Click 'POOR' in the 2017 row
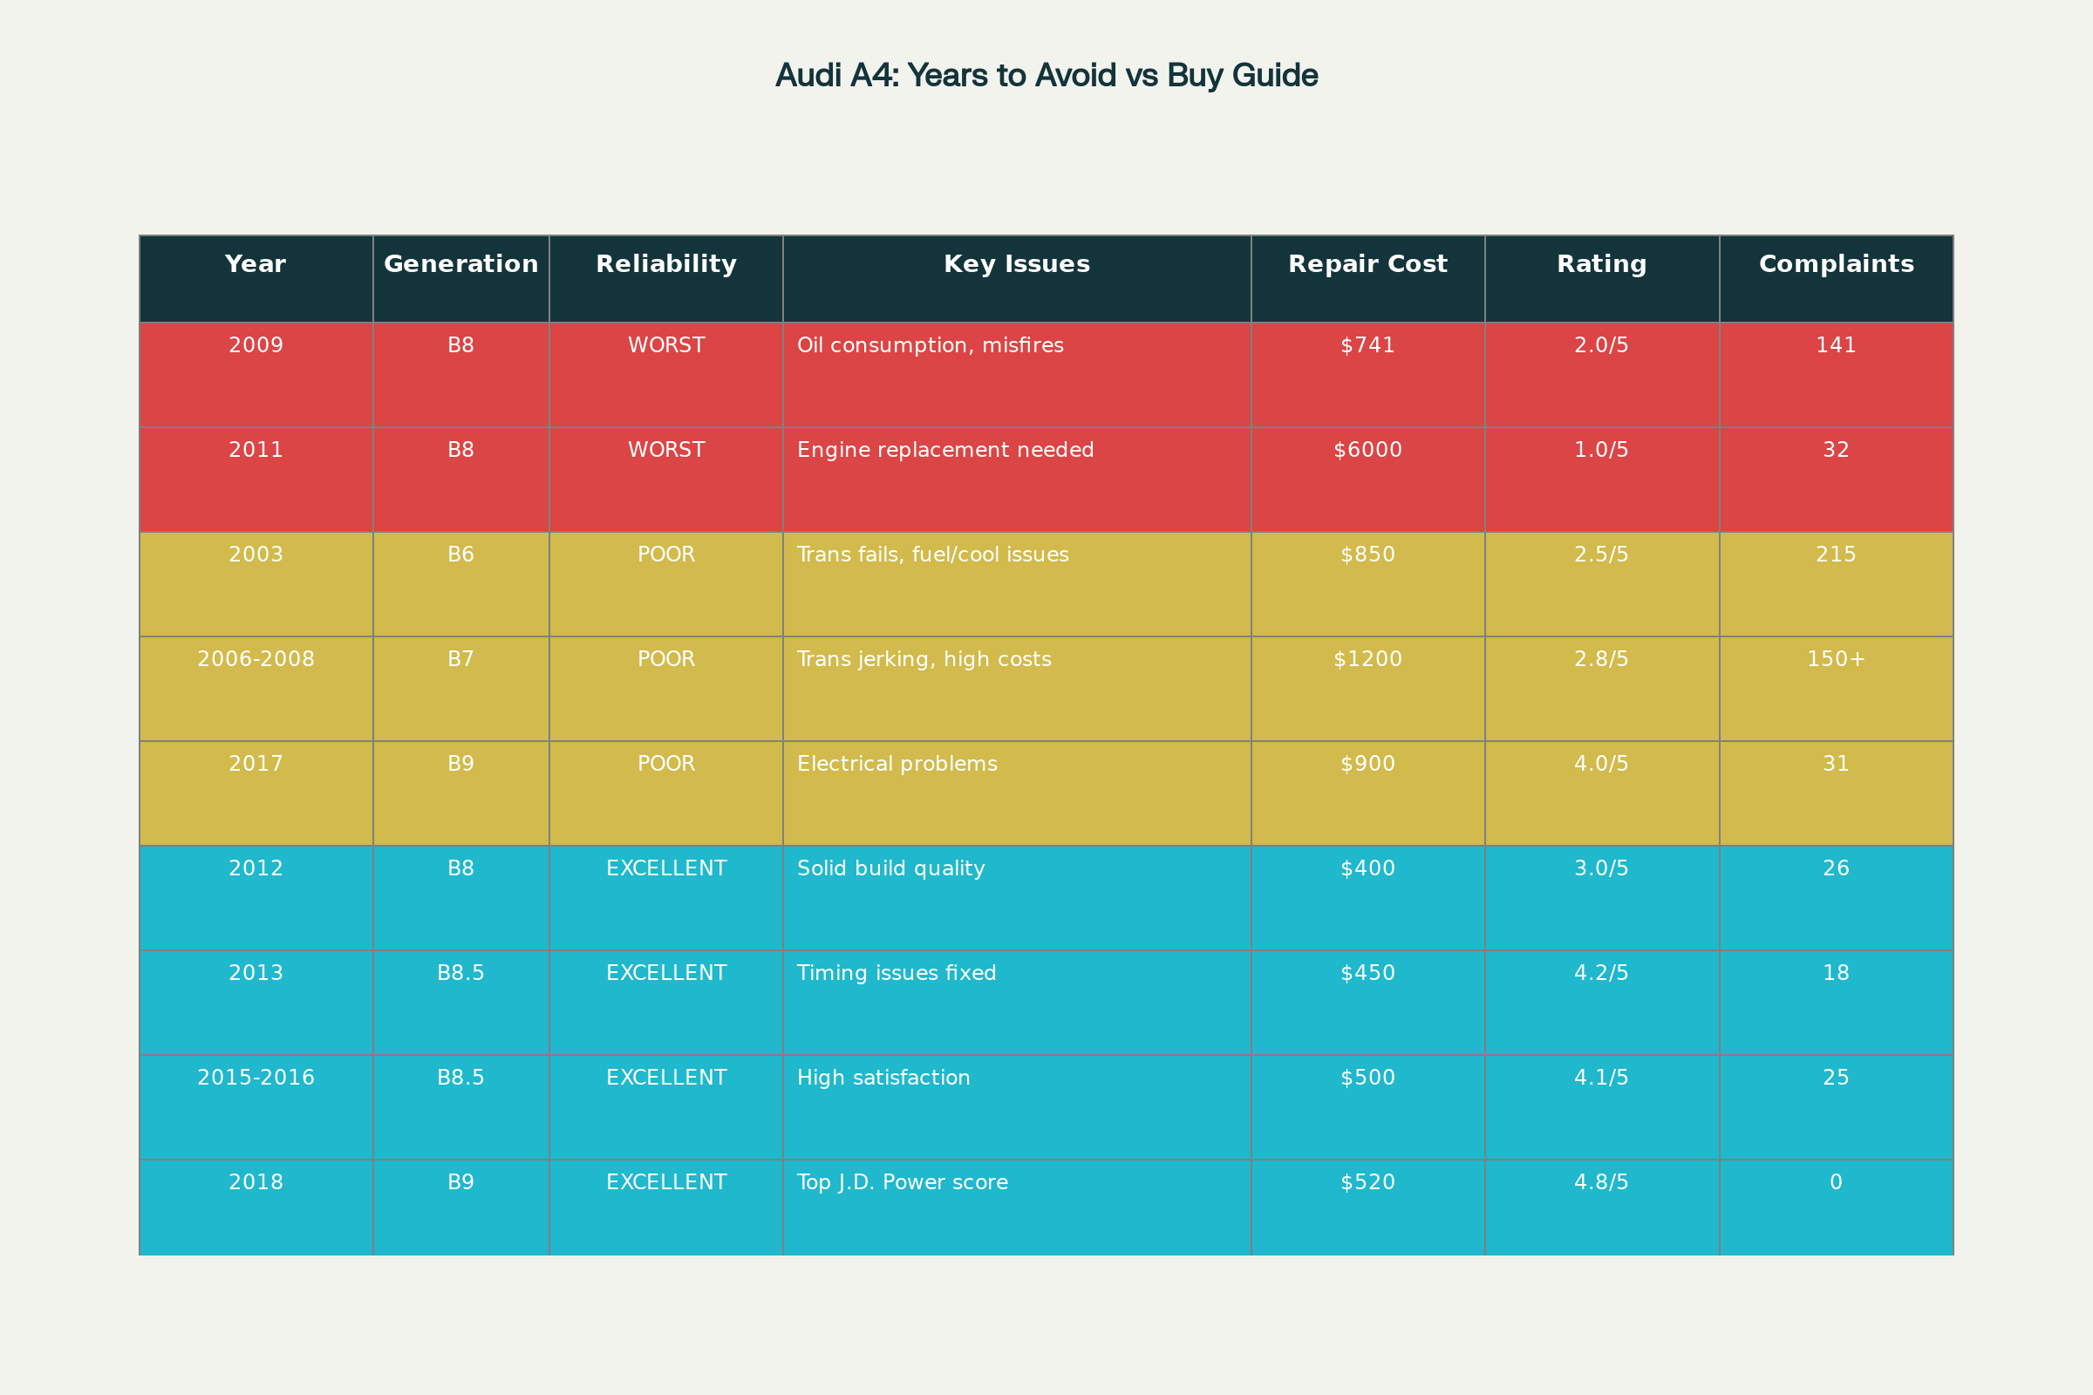 click(665, 765)
